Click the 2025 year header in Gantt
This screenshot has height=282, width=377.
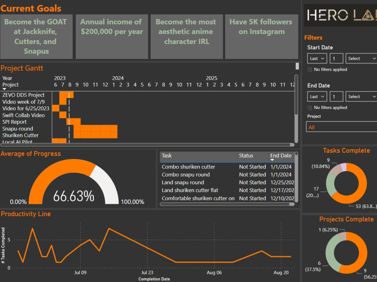(211, 78)
